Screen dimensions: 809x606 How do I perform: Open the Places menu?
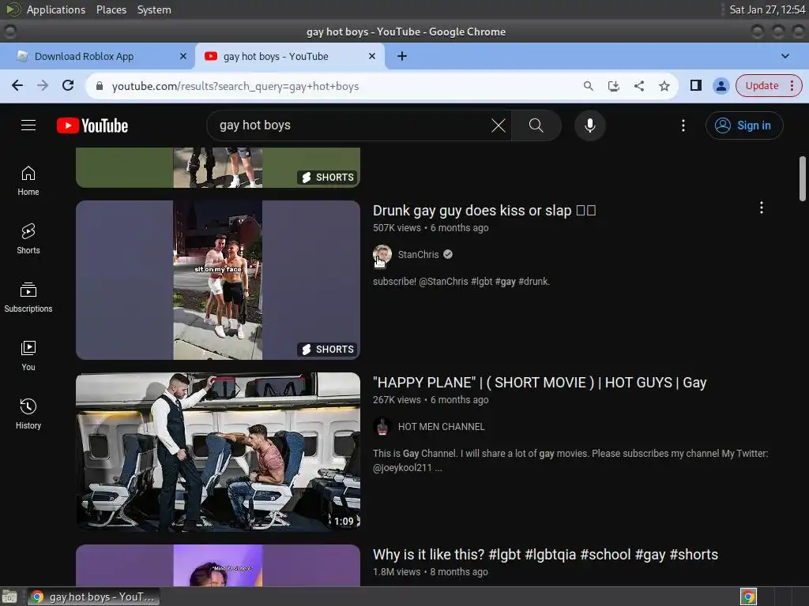111,9
